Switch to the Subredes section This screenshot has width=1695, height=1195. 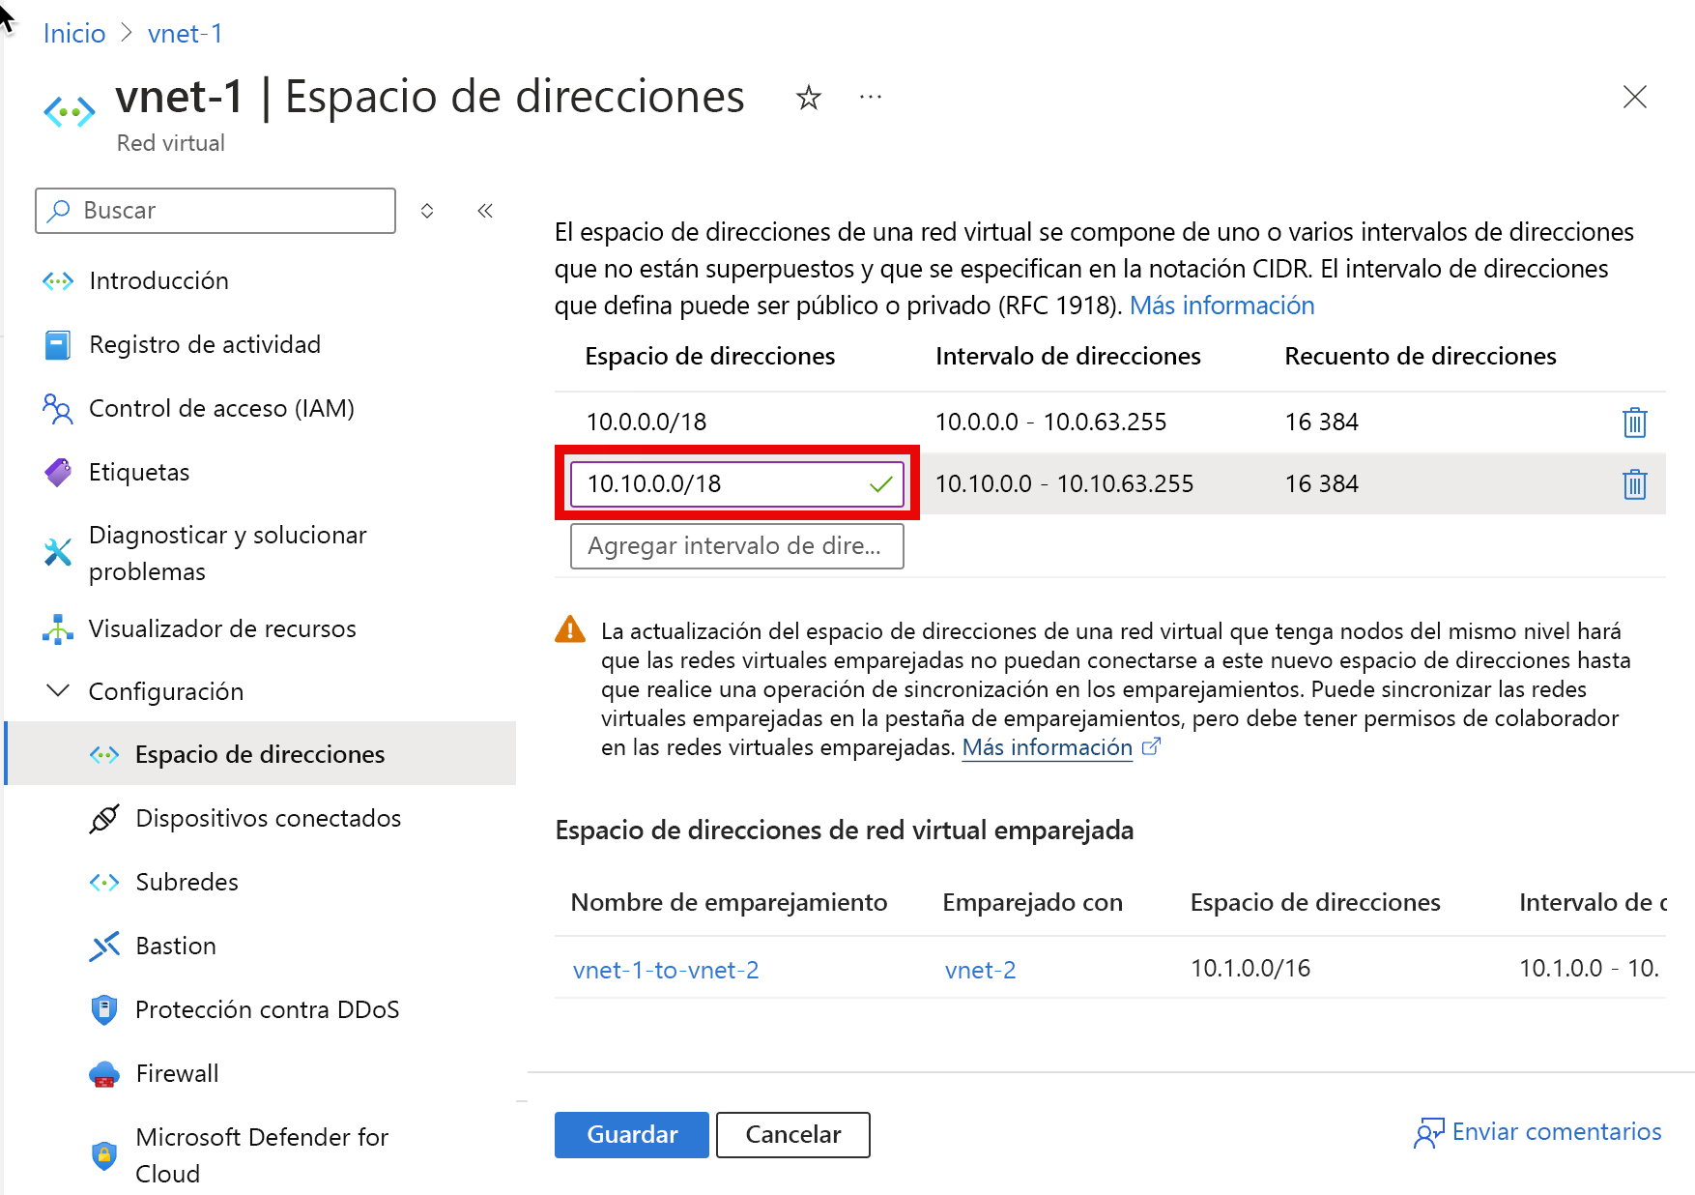tap(187, 882)
